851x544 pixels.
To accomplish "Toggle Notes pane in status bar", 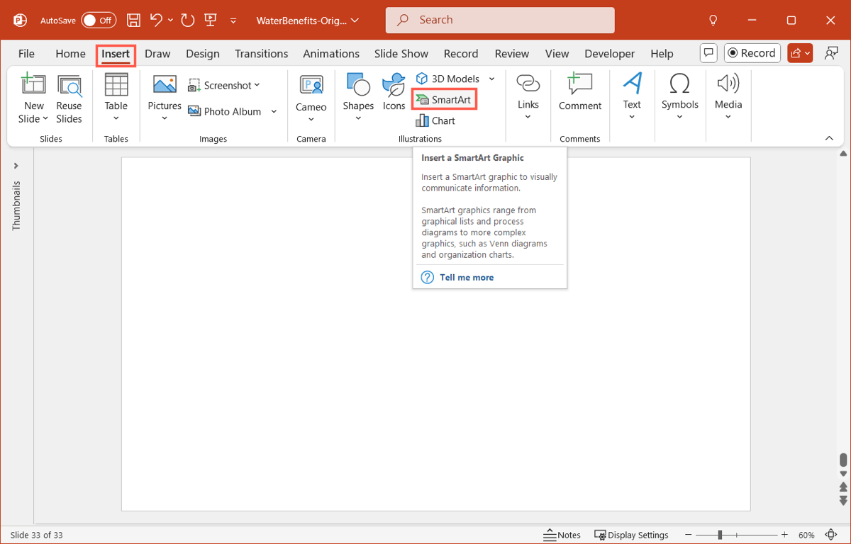I will pos(562,535).
